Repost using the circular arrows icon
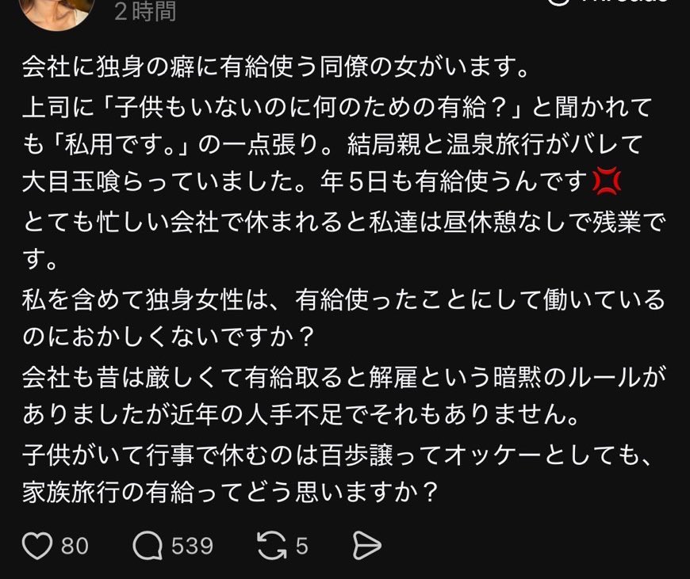This screenshot has width=690, height=579. (272, 546)
